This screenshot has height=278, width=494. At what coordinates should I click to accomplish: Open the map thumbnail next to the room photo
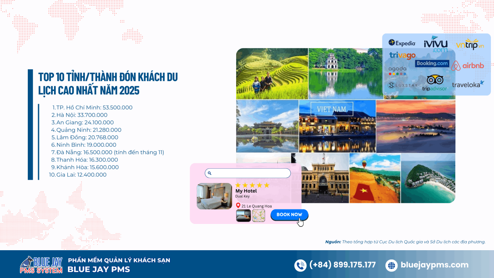point(259,215)
